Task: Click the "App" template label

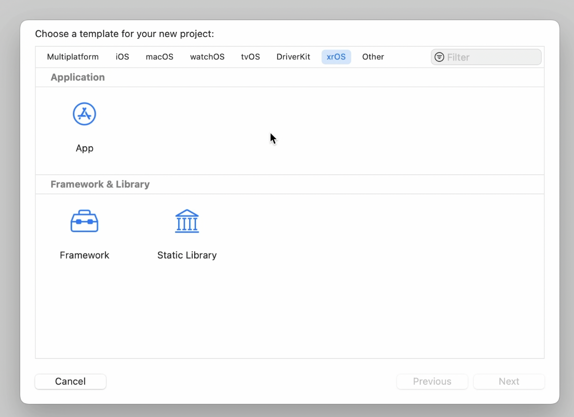Action: tap(84, 148)
